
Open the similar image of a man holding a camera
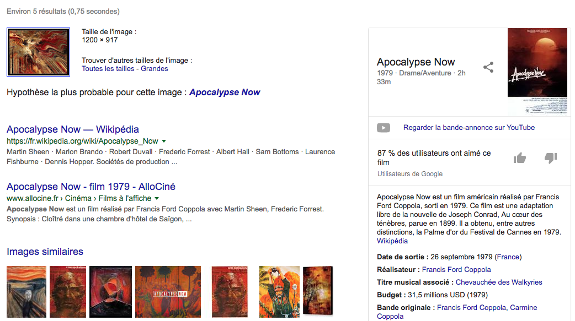tap(279, 292)
